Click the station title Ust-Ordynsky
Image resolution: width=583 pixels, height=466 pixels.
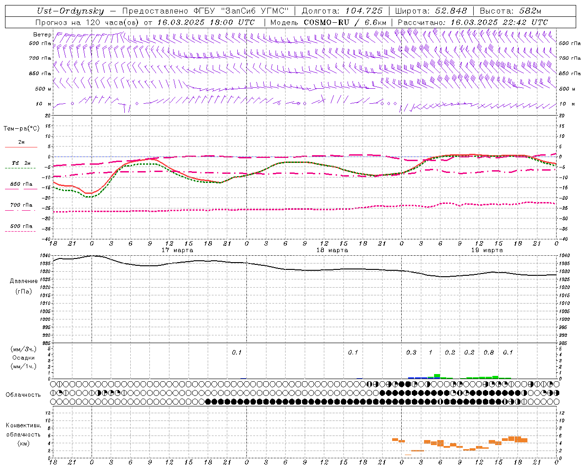70,11
